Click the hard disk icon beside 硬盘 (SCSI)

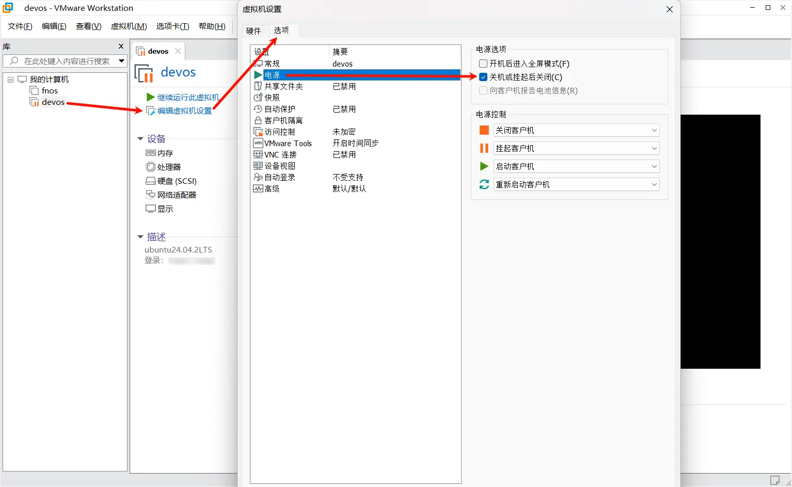[151, 181]
